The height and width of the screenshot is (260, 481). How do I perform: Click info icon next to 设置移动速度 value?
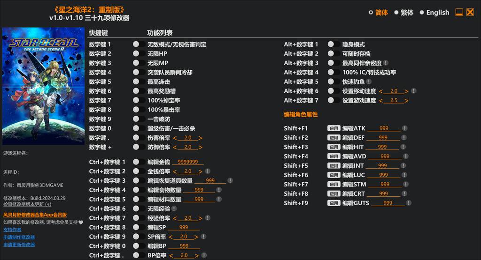[x=413, y=91]
